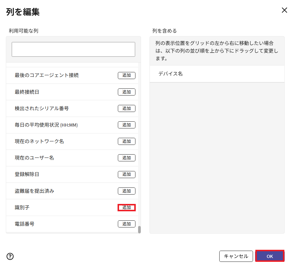Screen dimensions: 292x268
Task: Add the 電話番号 column
Action: [x=126, y=224]
